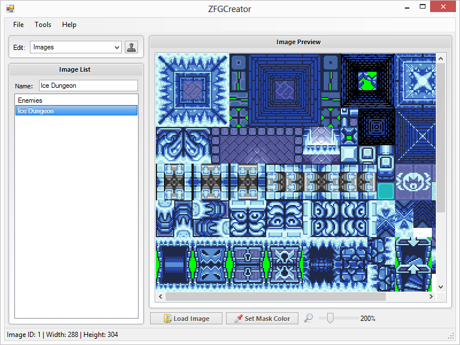Screen dimensions: 460x345
Task: Click the Name field containing Ice Dungeon
Action: click(89, 86)
